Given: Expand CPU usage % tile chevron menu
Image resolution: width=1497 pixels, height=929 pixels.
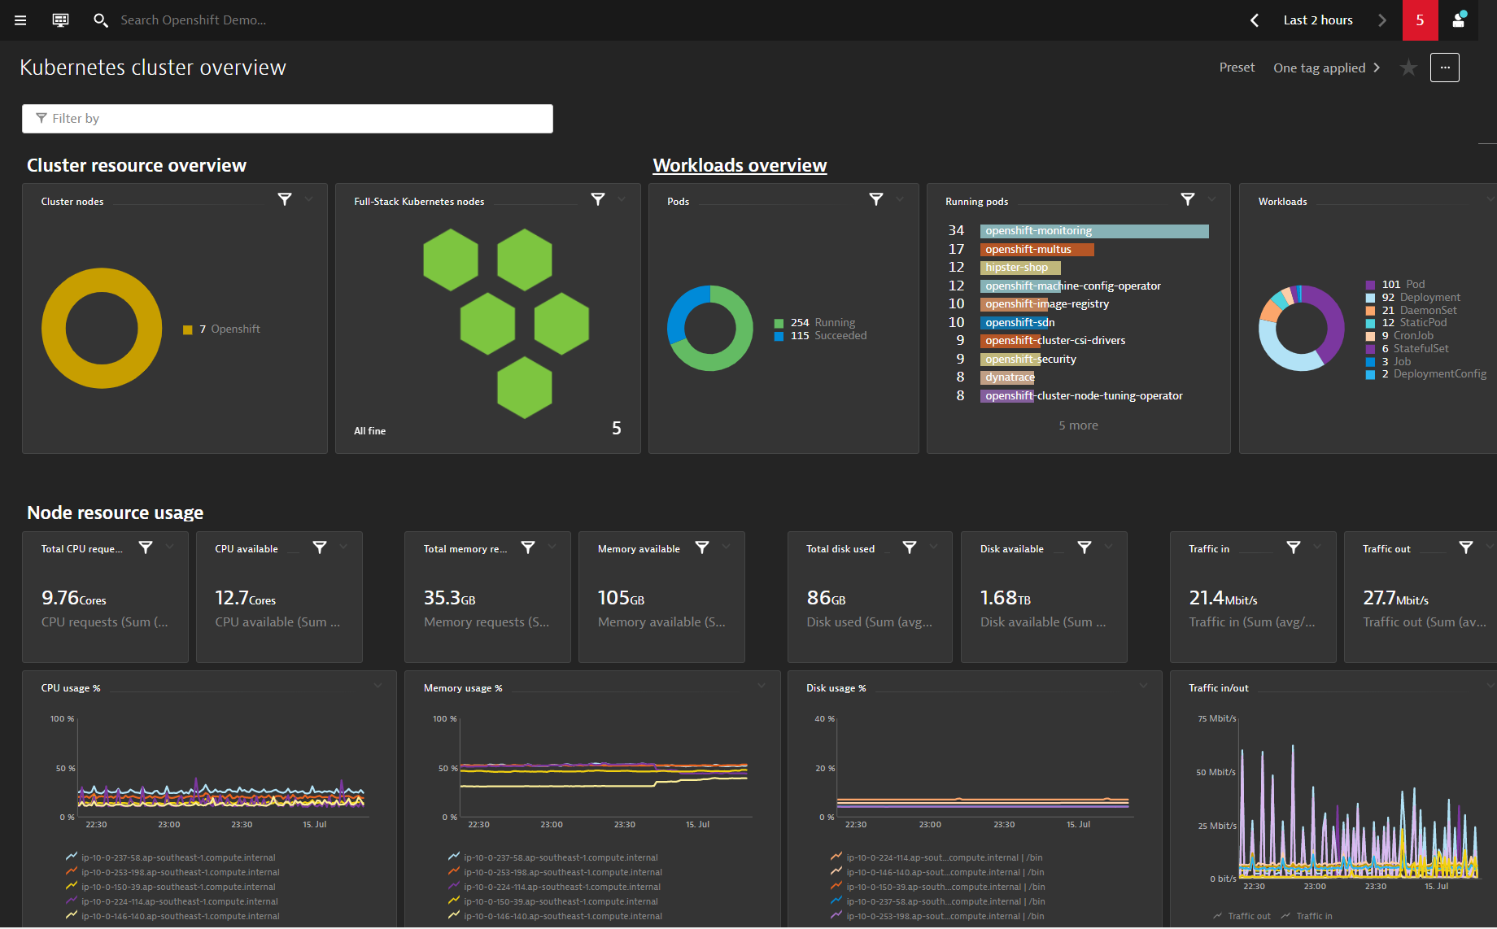Looking at the screenshot, I should tap(378, 687).
